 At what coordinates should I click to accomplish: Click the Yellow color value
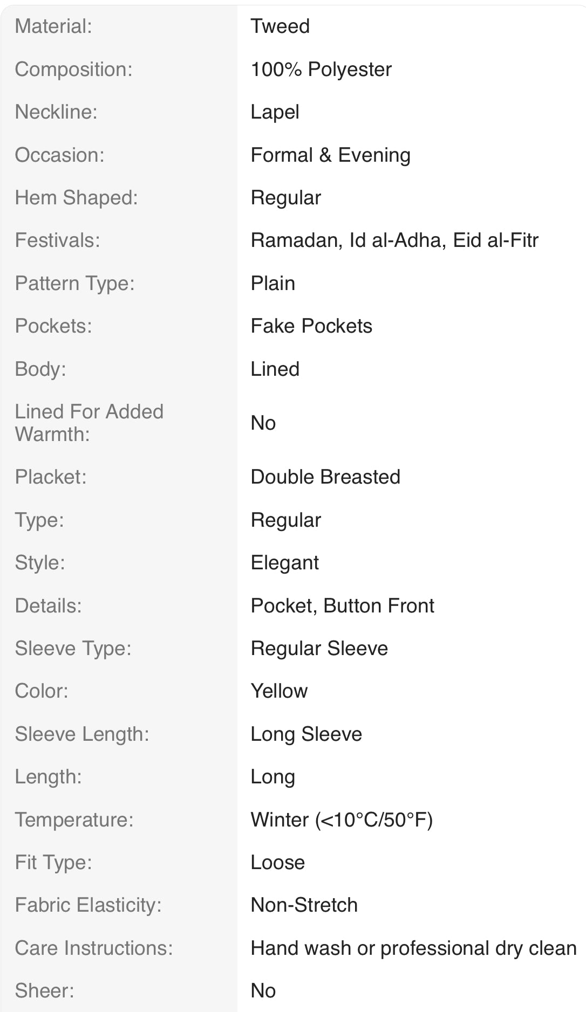pyautogui.click(x=279, y=691)
